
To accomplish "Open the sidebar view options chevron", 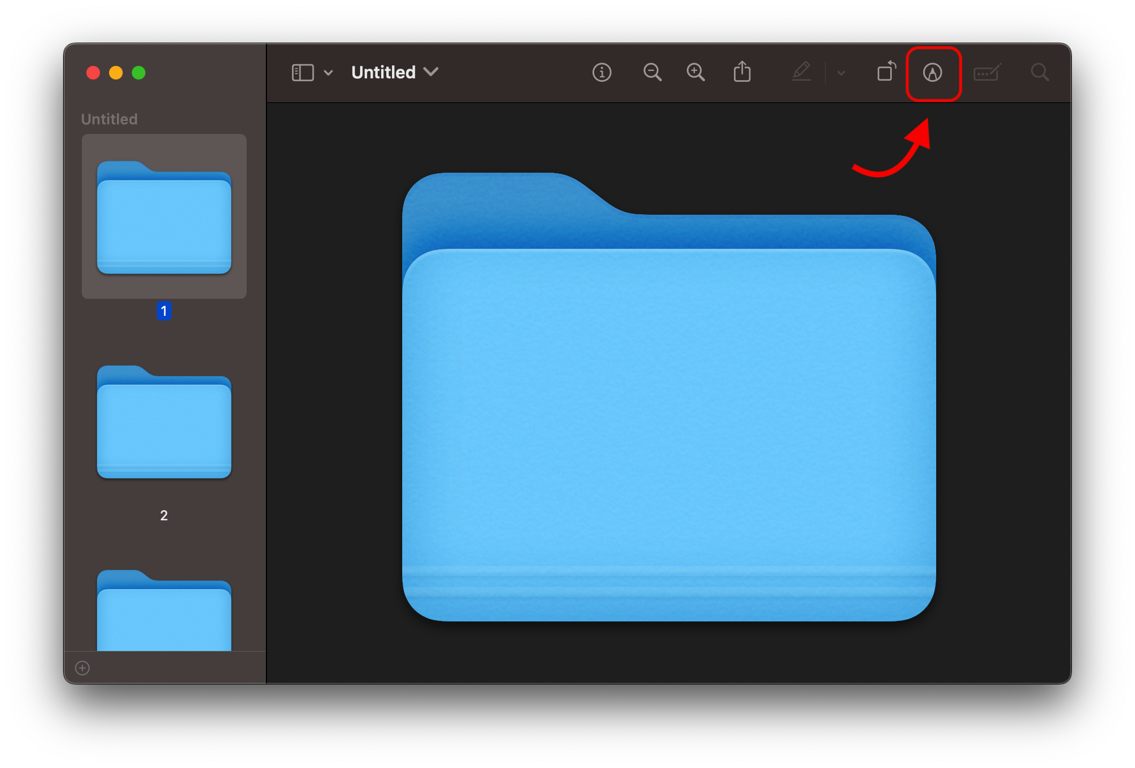I will [x=328, y=73].
